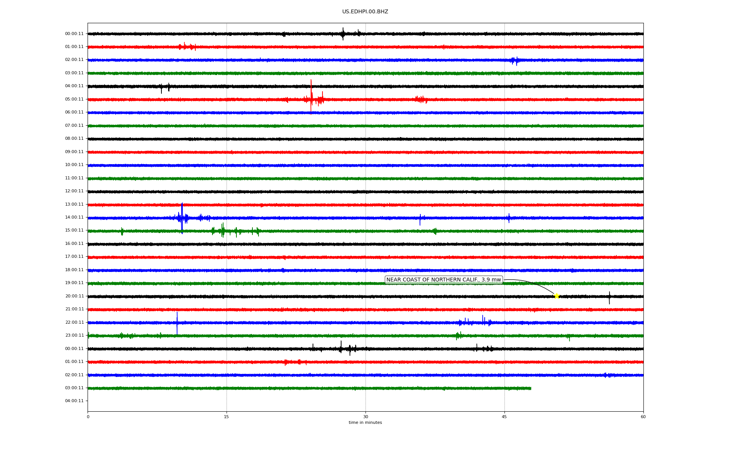Click the x-axis tick label 45

pos(504,417)
